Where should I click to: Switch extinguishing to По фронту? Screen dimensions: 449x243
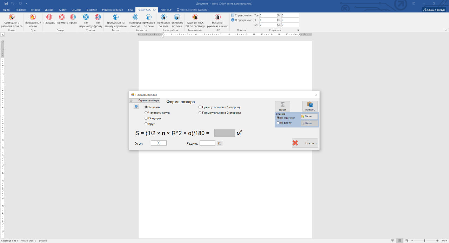(278, 123)
